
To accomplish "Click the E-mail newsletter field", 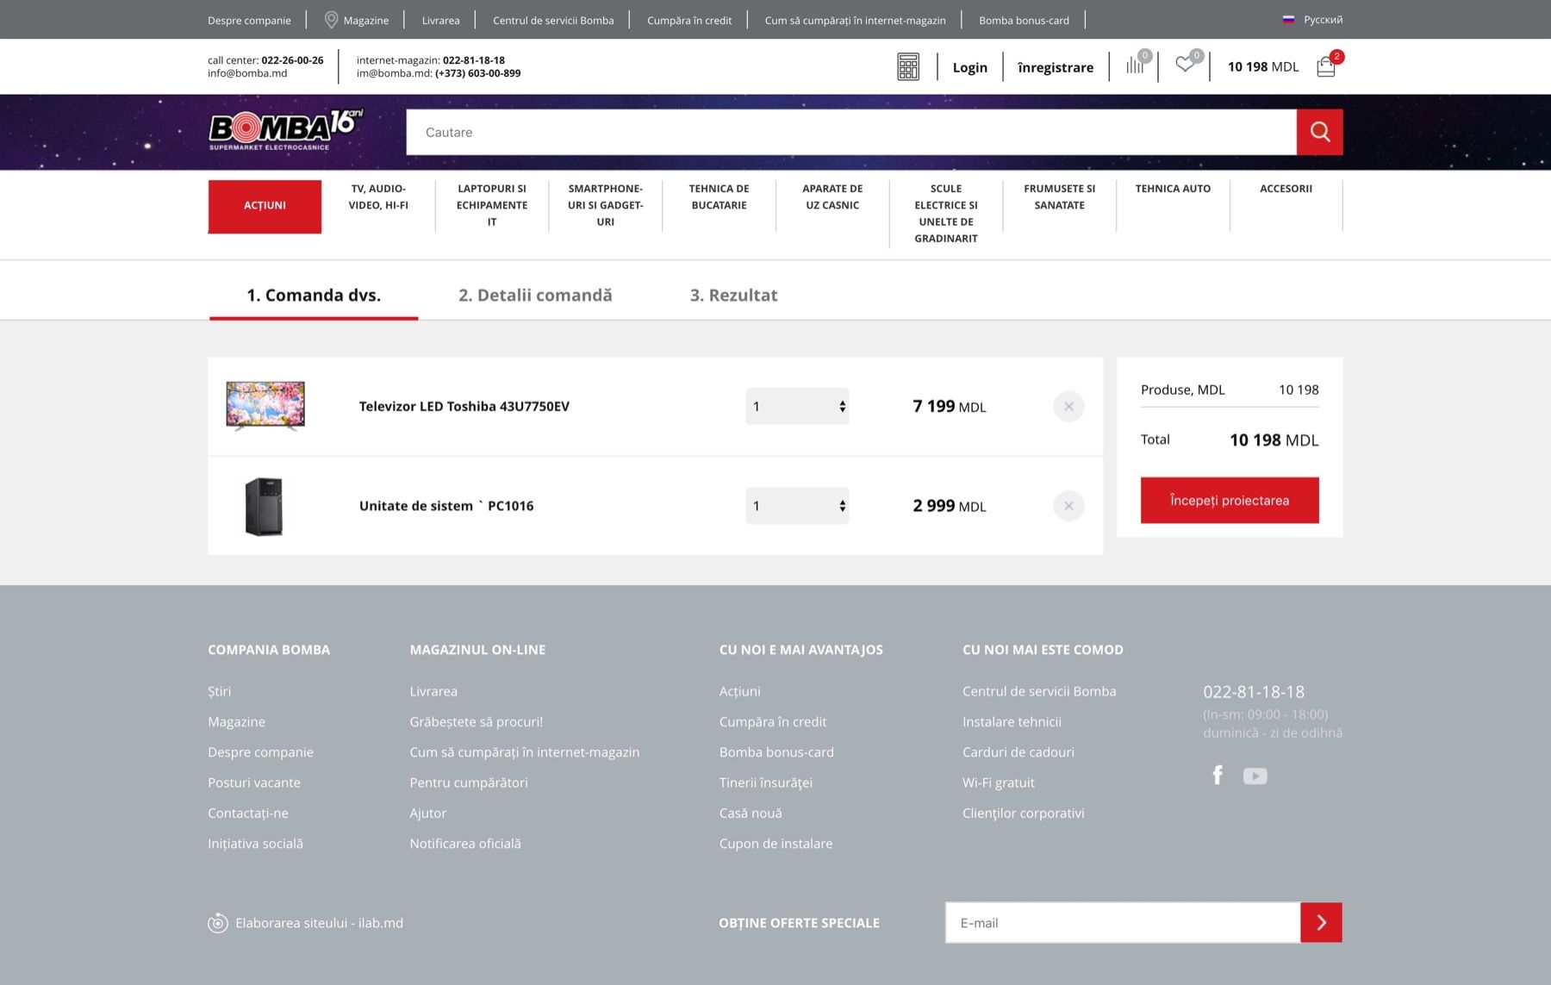I will [1123, 923].
